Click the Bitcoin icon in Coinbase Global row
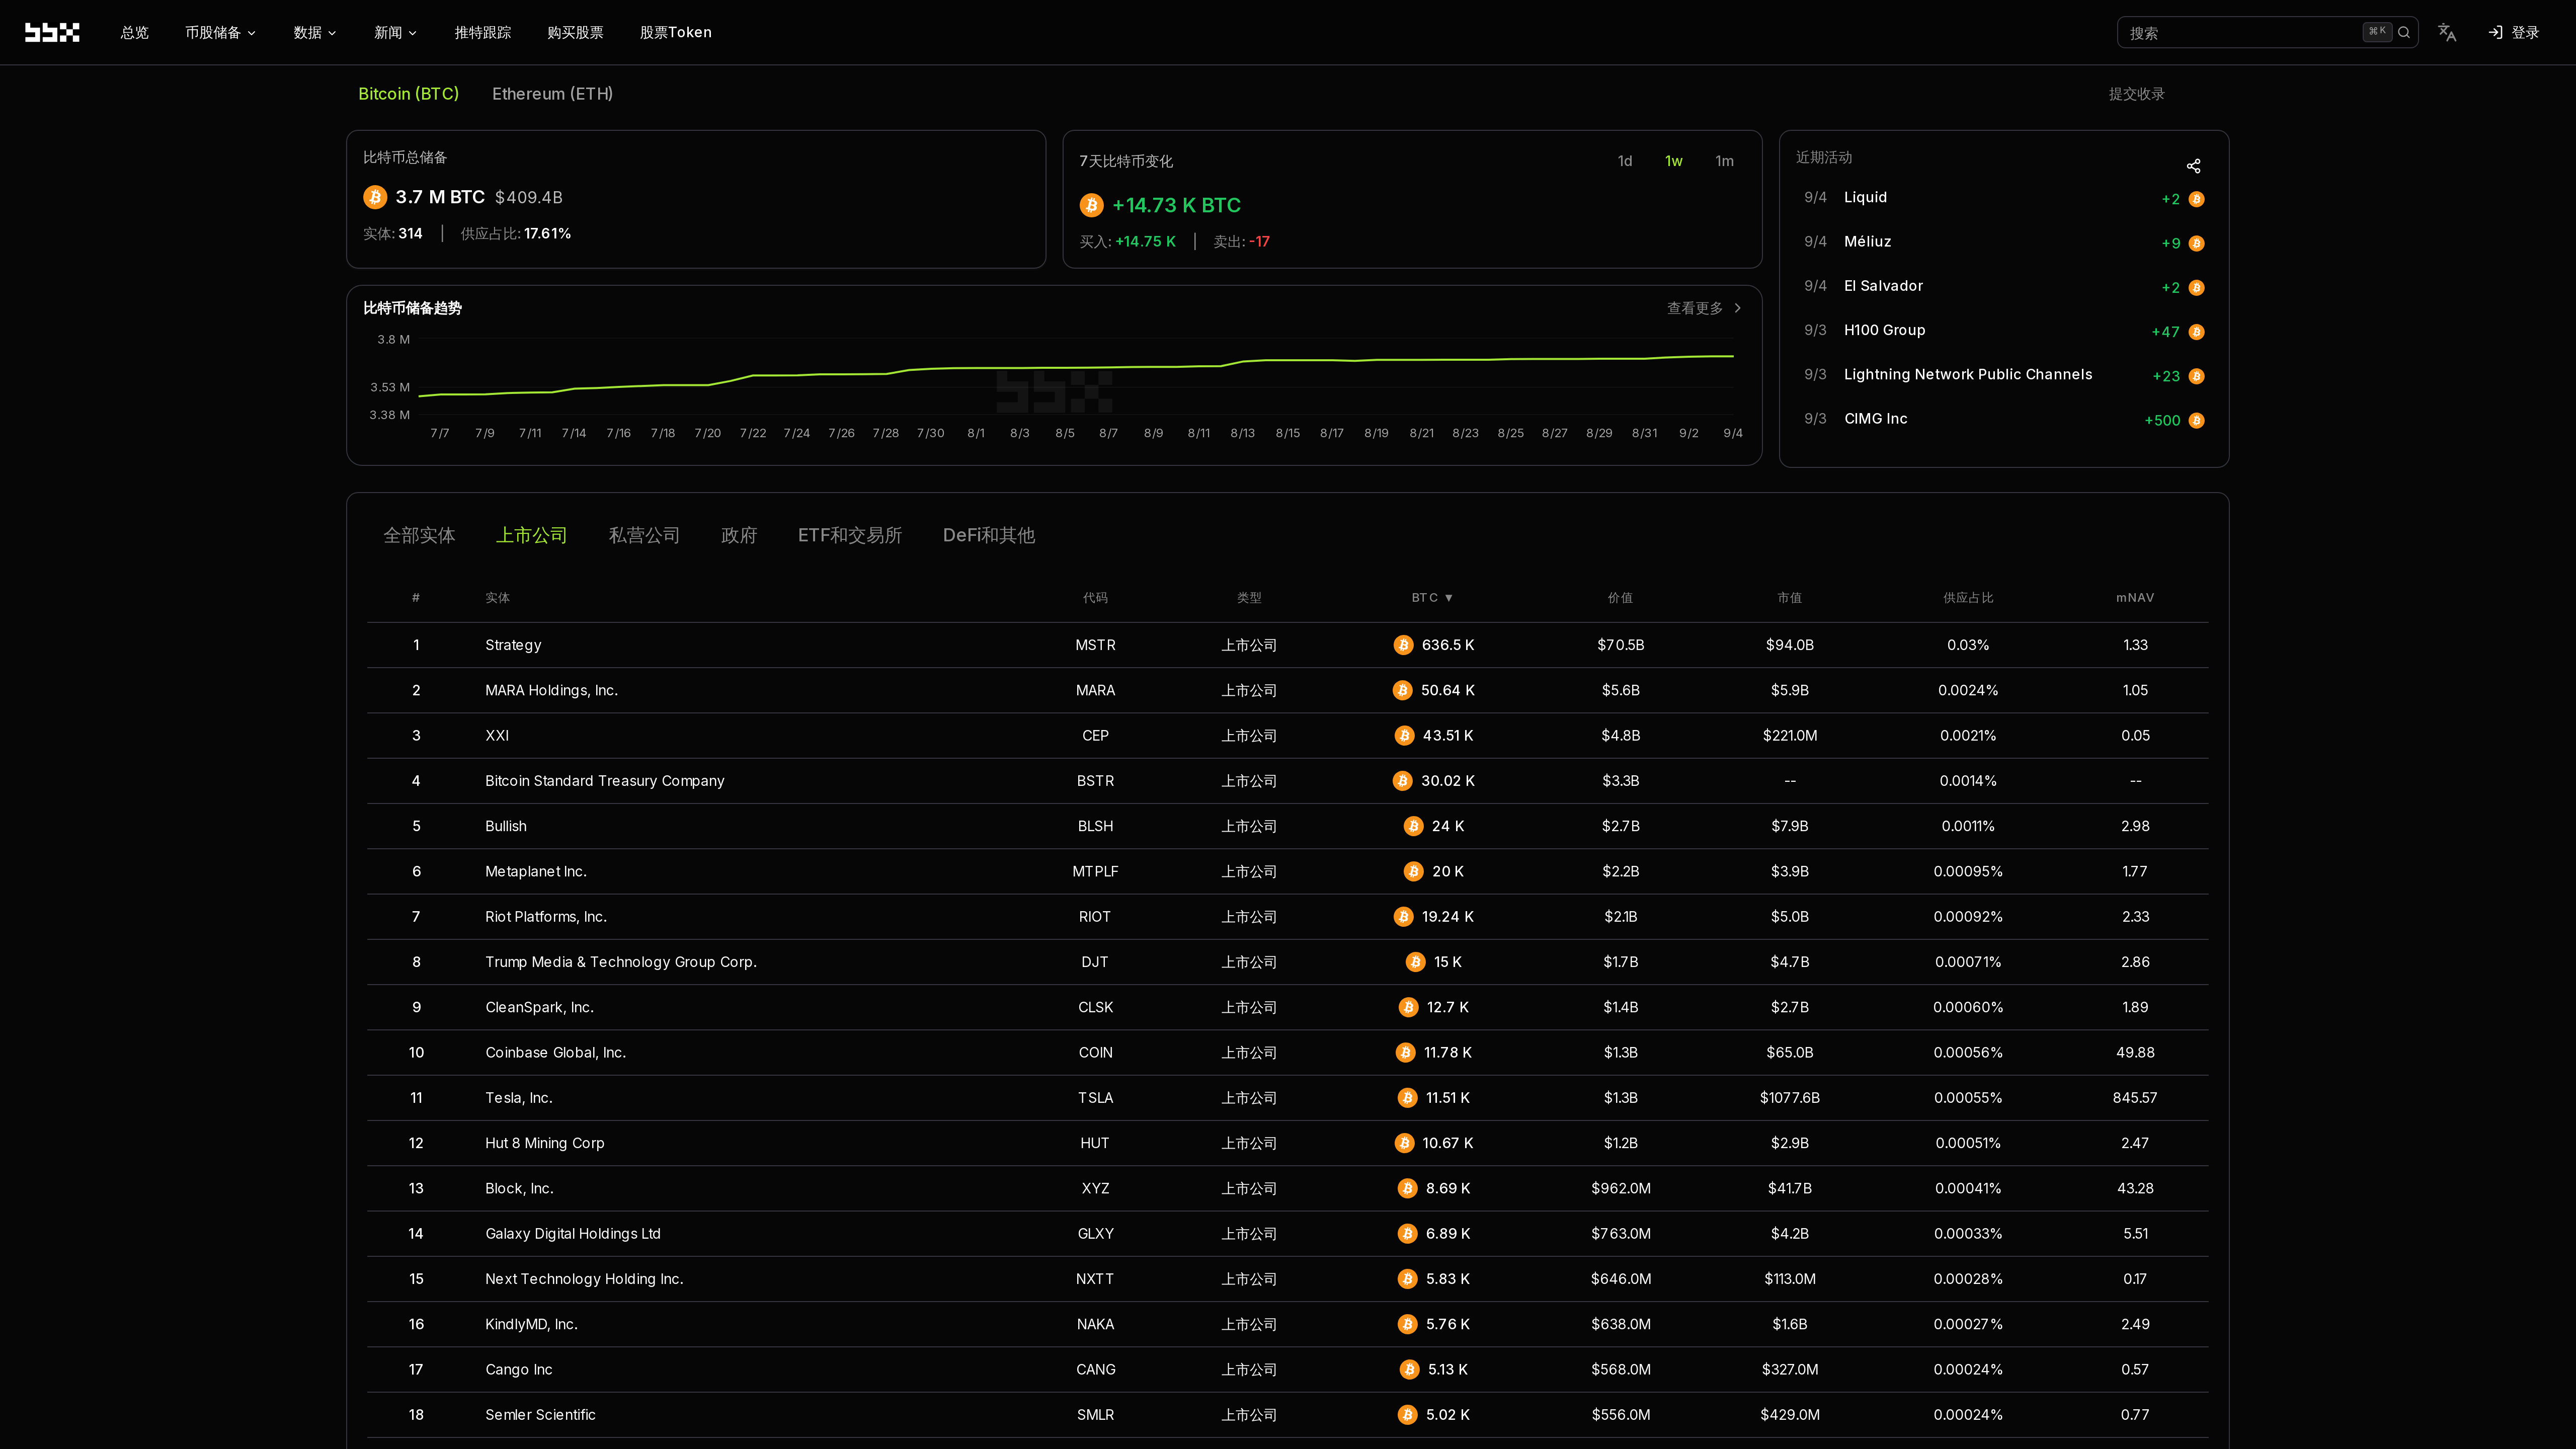The image size is (2576, 1449). (x=1405, y=1052)
